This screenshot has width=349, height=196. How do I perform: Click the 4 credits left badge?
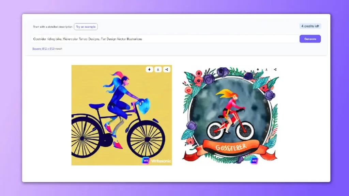click(310, 26)
